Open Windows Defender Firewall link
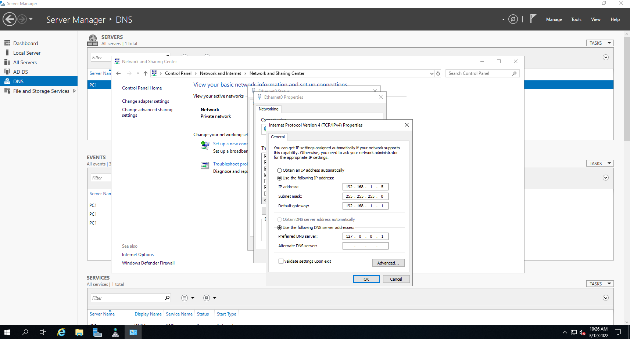 point(148,263)
